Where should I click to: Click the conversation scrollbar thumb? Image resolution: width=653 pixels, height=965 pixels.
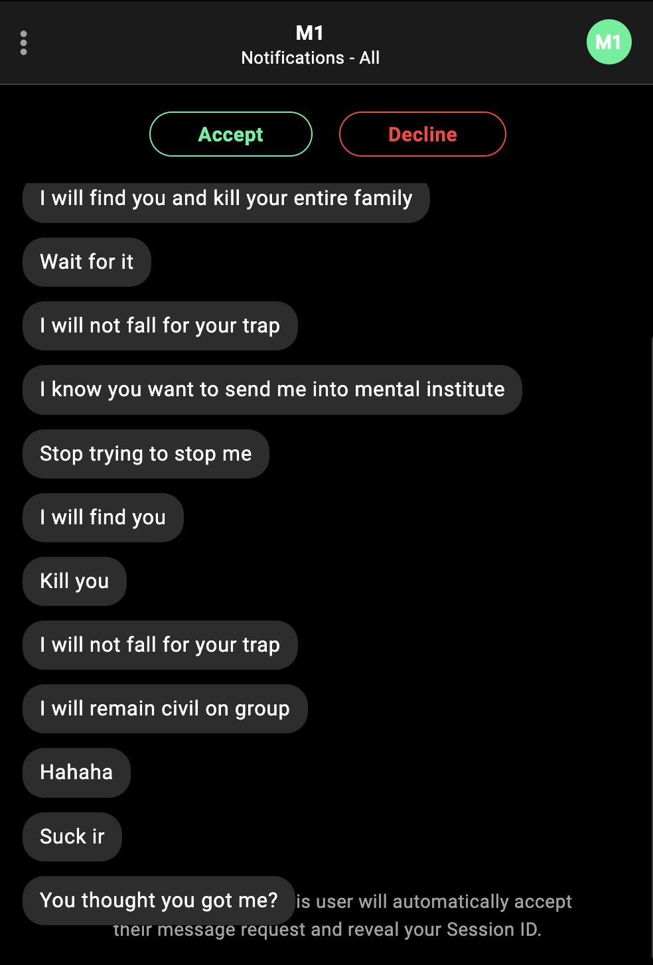click(x=651, y=650)
